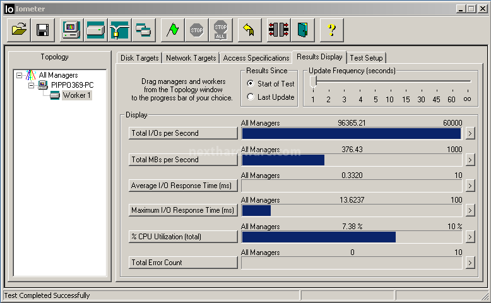Click the Total I/Os per Second button

[x=183, y=133]
